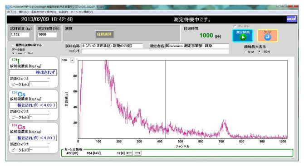
Task: Click the 131I peak channel field
Action: coord(39,84)
